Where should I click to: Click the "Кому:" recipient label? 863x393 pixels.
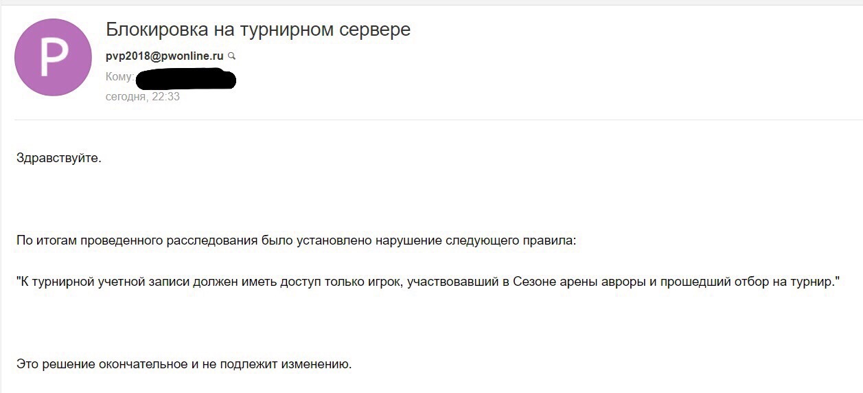point(119,76)
